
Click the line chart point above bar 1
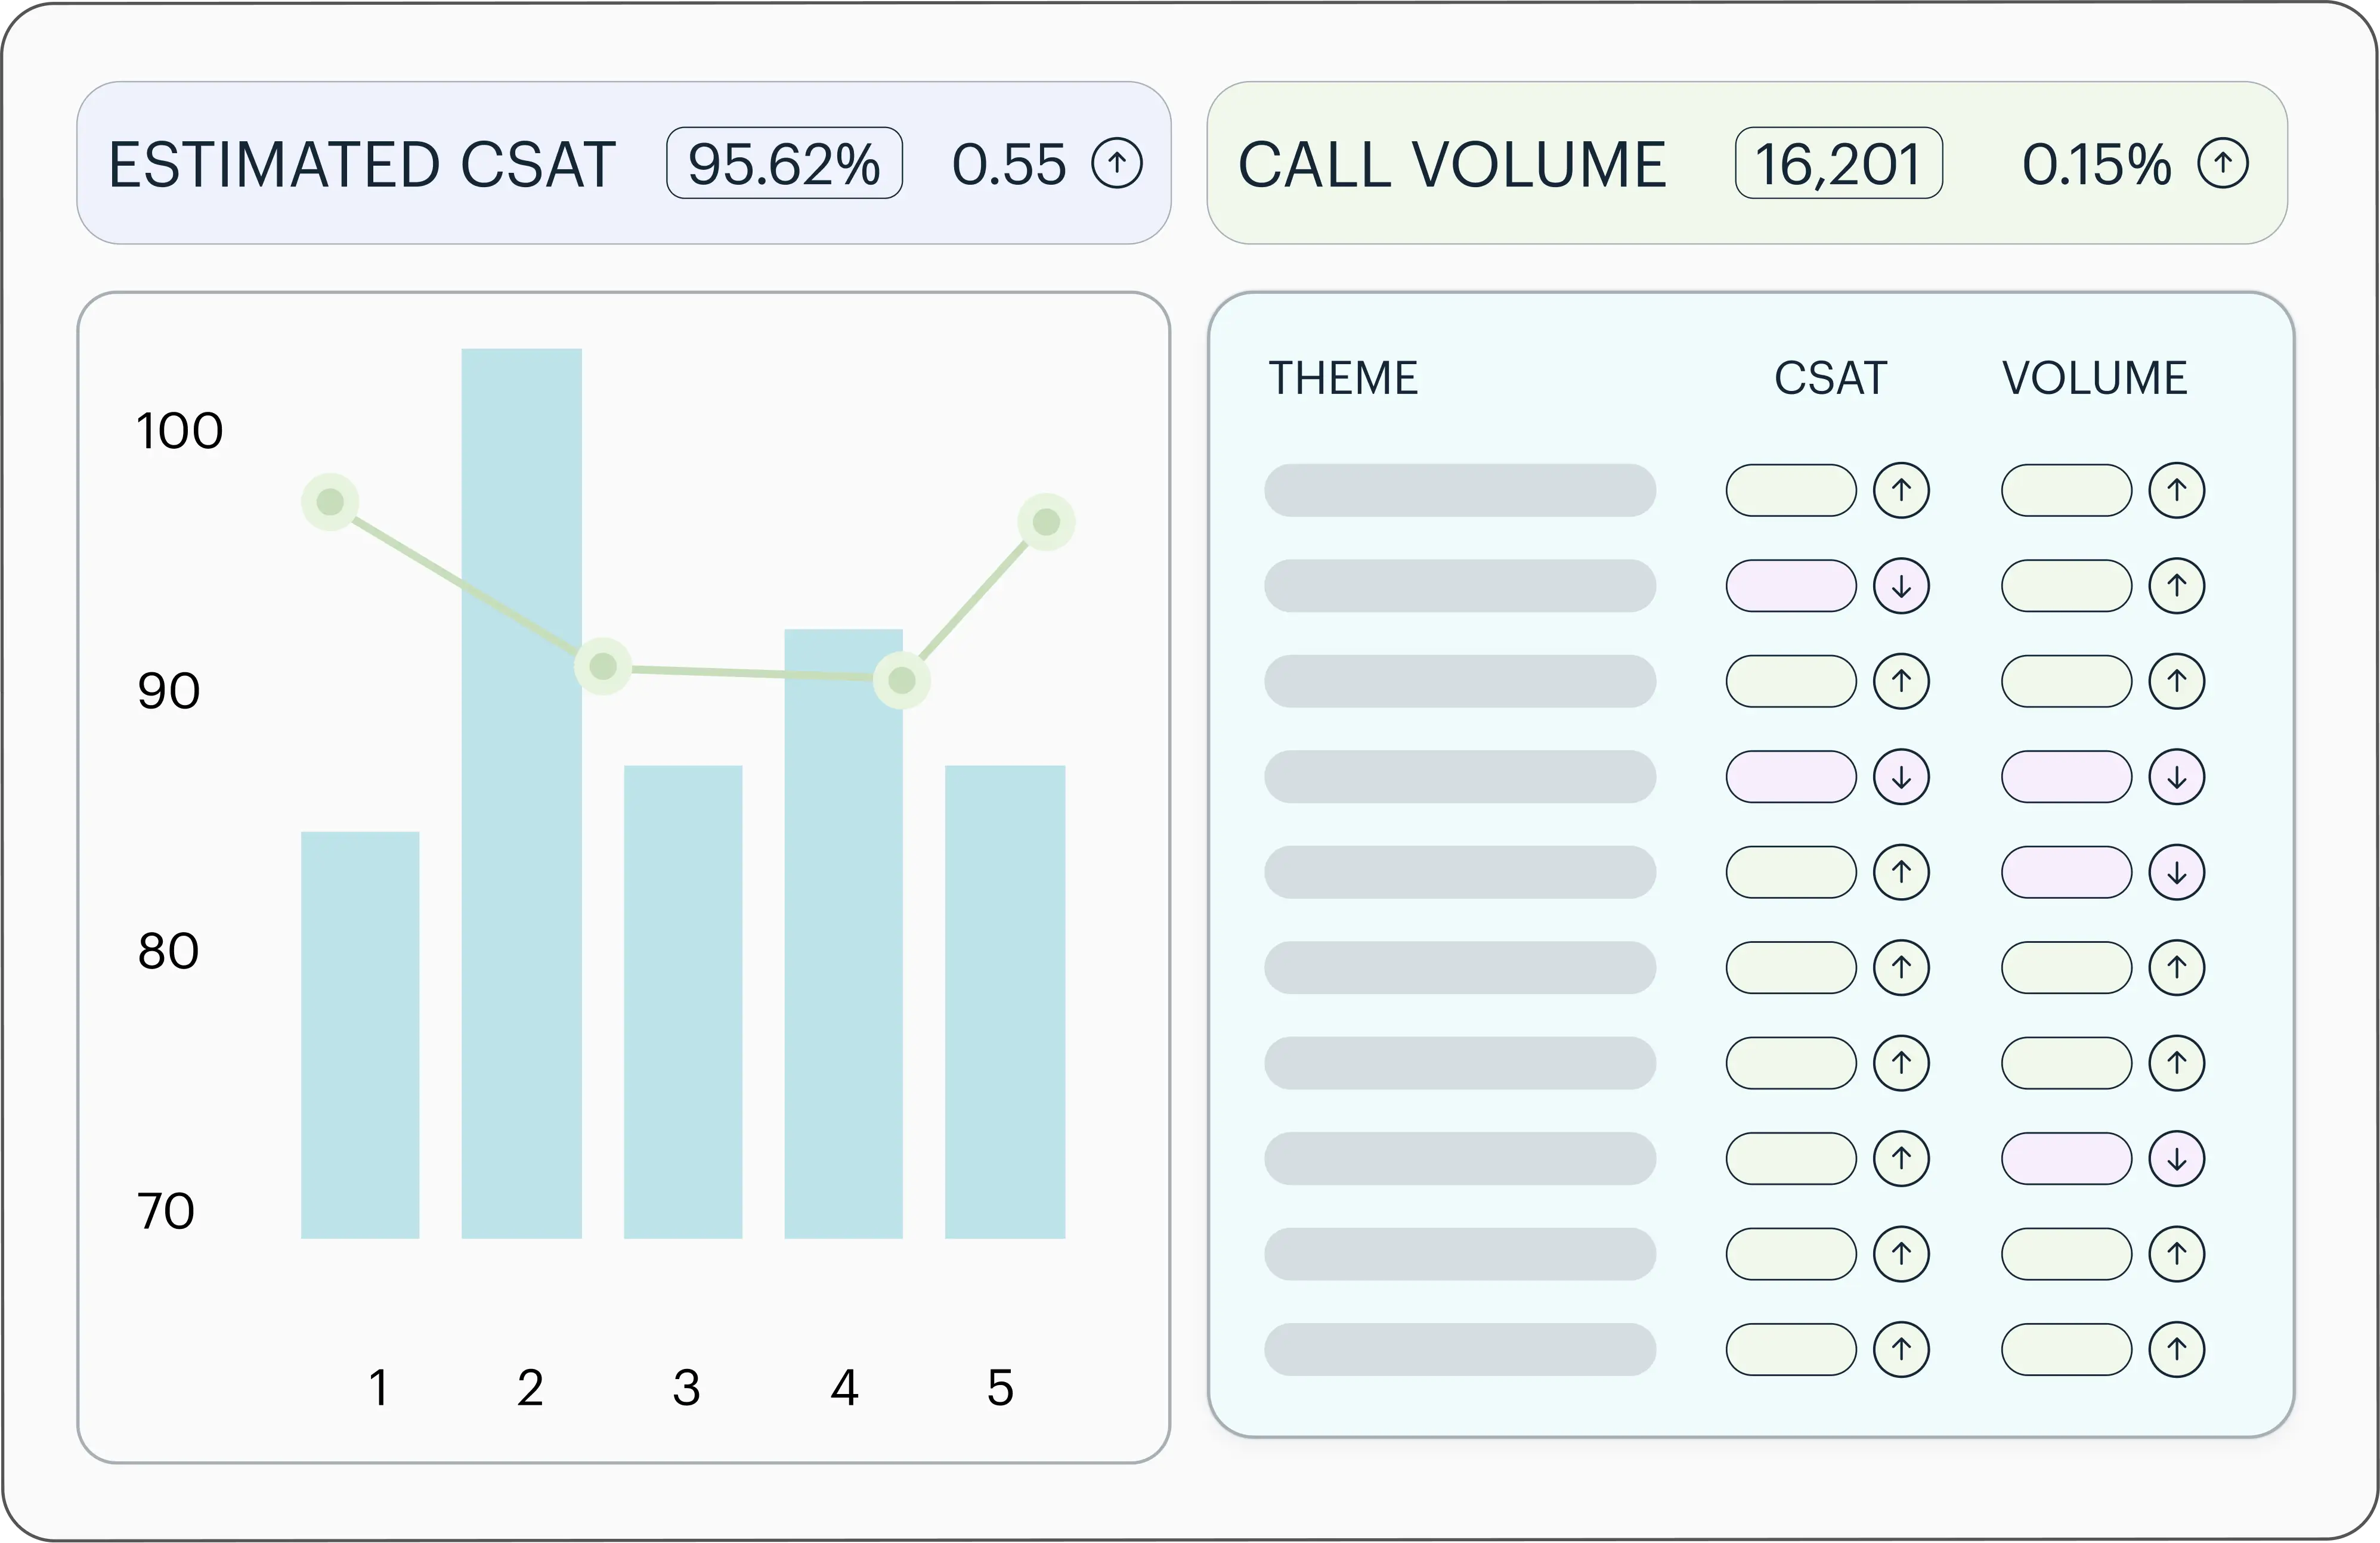click(x=330, y=502)
